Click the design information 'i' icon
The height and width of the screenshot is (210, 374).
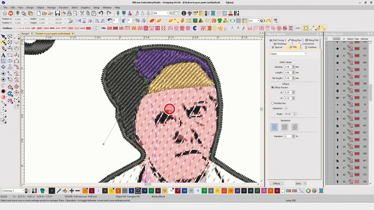click(x=184, y=13)
